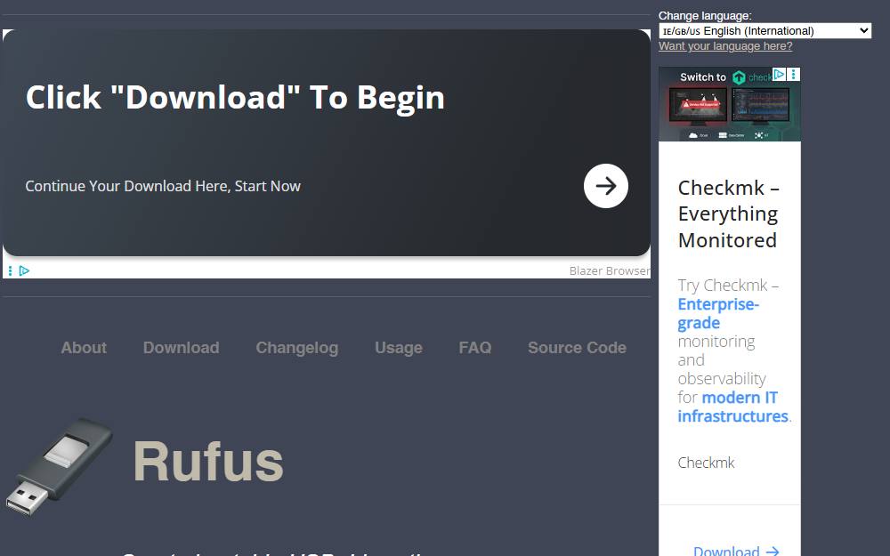
Task: Click the AdChoices triangle icon below banner ad
Action: 24,270
